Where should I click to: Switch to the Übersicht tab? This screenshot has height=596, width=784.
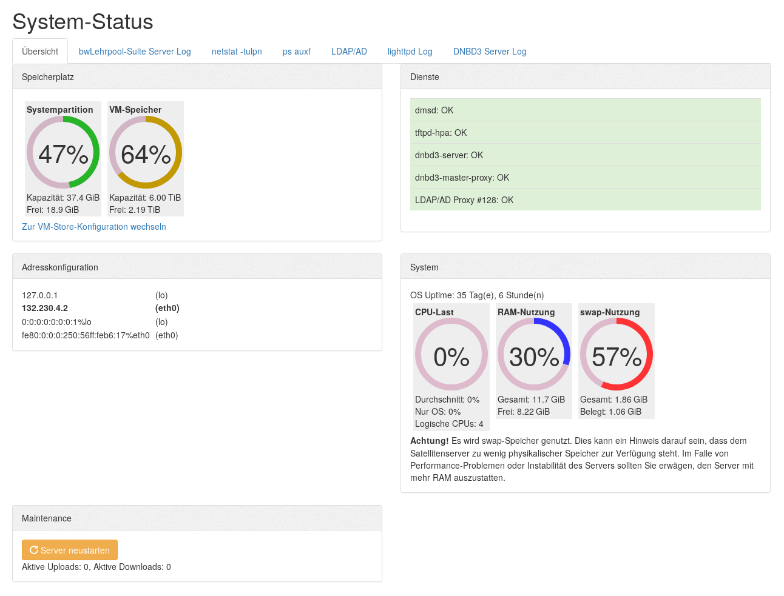pyautogui.click(x=40, y=52)
